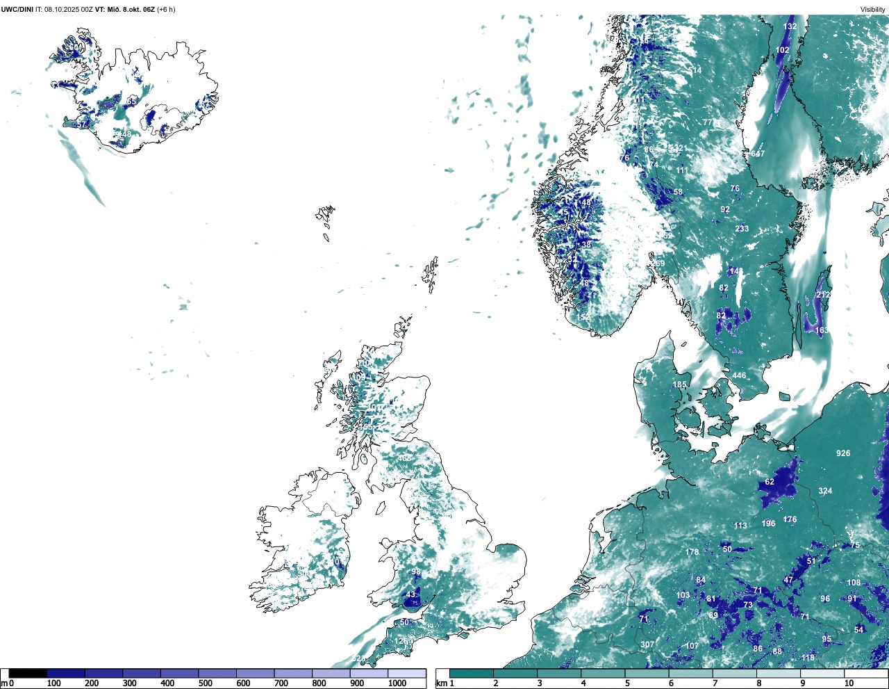Click the 'Visibility' title label
The width and height of the screenshot is (889, 689).
tap(872, 10)
